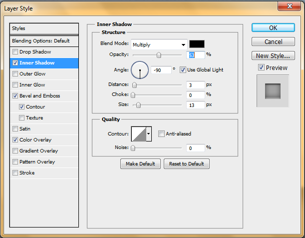Click the style preview thumbnail

[x=273, y=91]
